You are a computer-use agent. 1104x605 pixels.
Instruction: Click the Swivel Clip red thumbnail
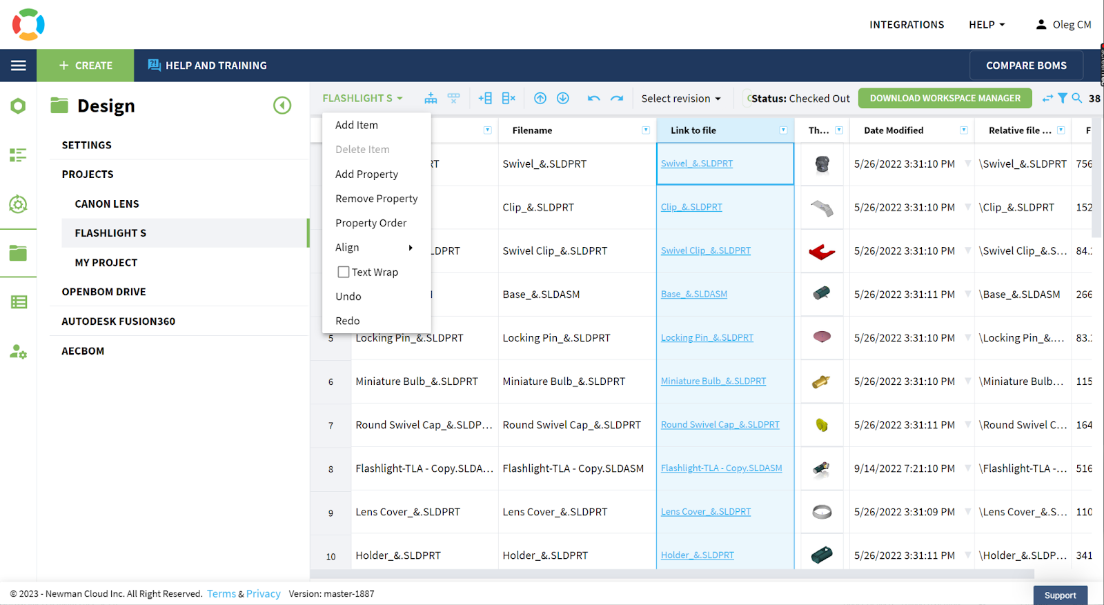coord(822,251)
